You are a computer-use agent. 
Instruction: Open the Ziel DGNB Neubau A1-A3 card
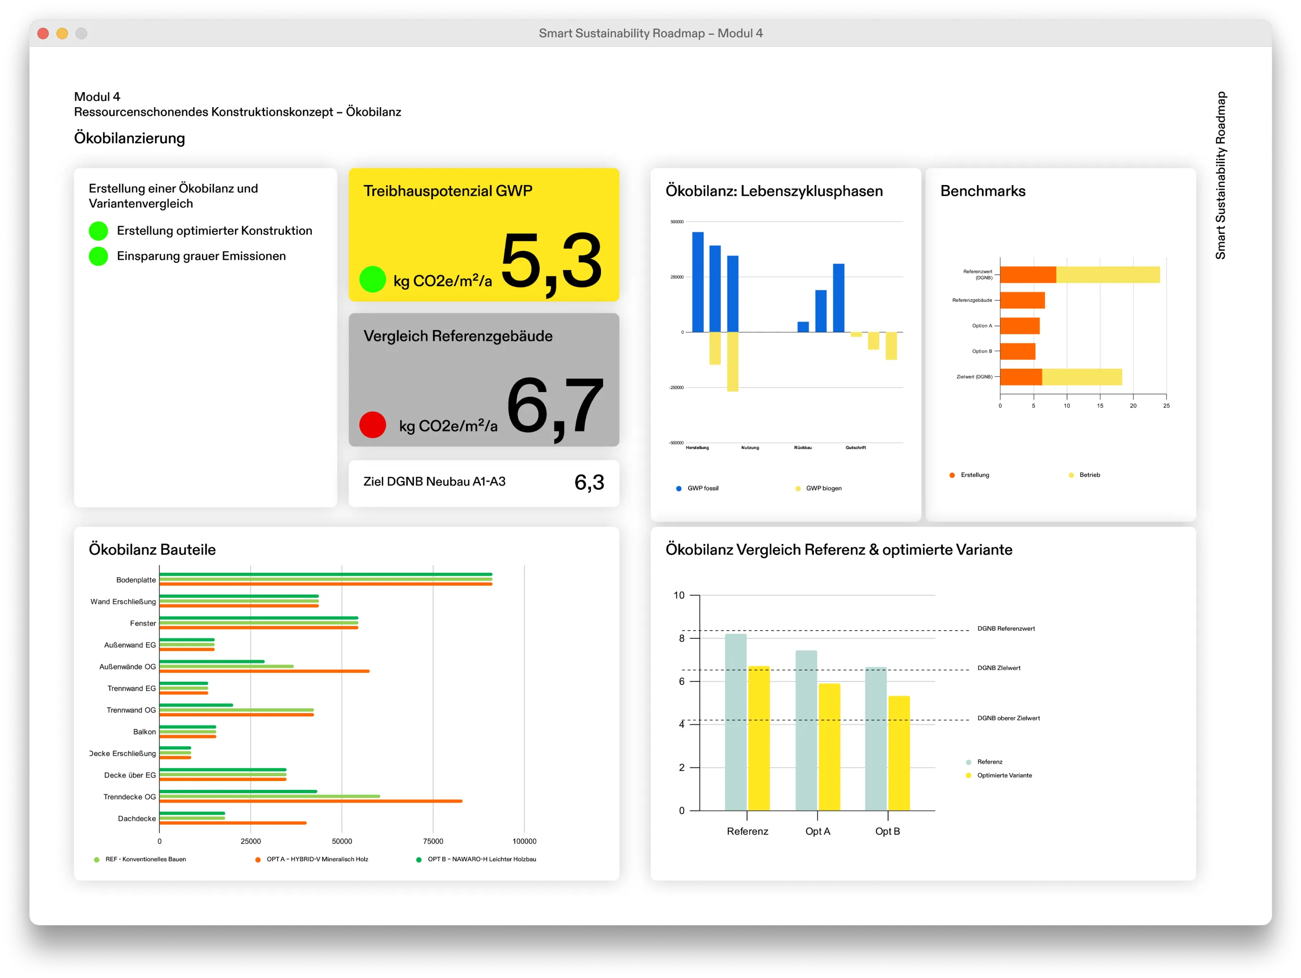(483, 483)
